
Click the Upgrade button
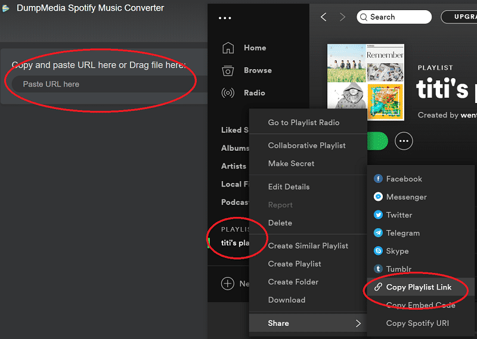coord(459,17)
